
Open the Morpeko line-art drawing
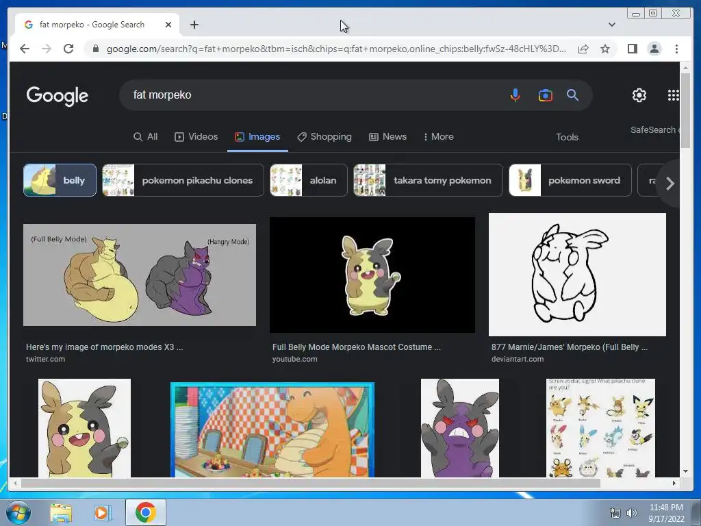click(x=577, y=274)
